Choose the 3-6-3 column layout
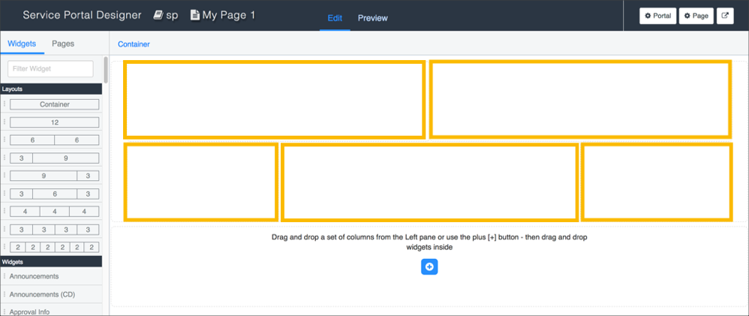This screenshot has width=749, height=316. coord(54,194)
